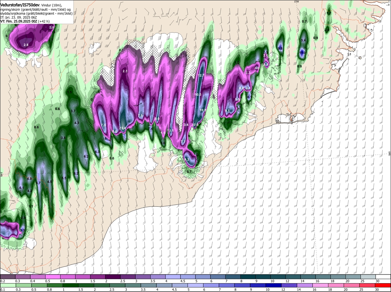
Task: Click the '(+42 h)' forecast offset text
Action: coord(44,21)
